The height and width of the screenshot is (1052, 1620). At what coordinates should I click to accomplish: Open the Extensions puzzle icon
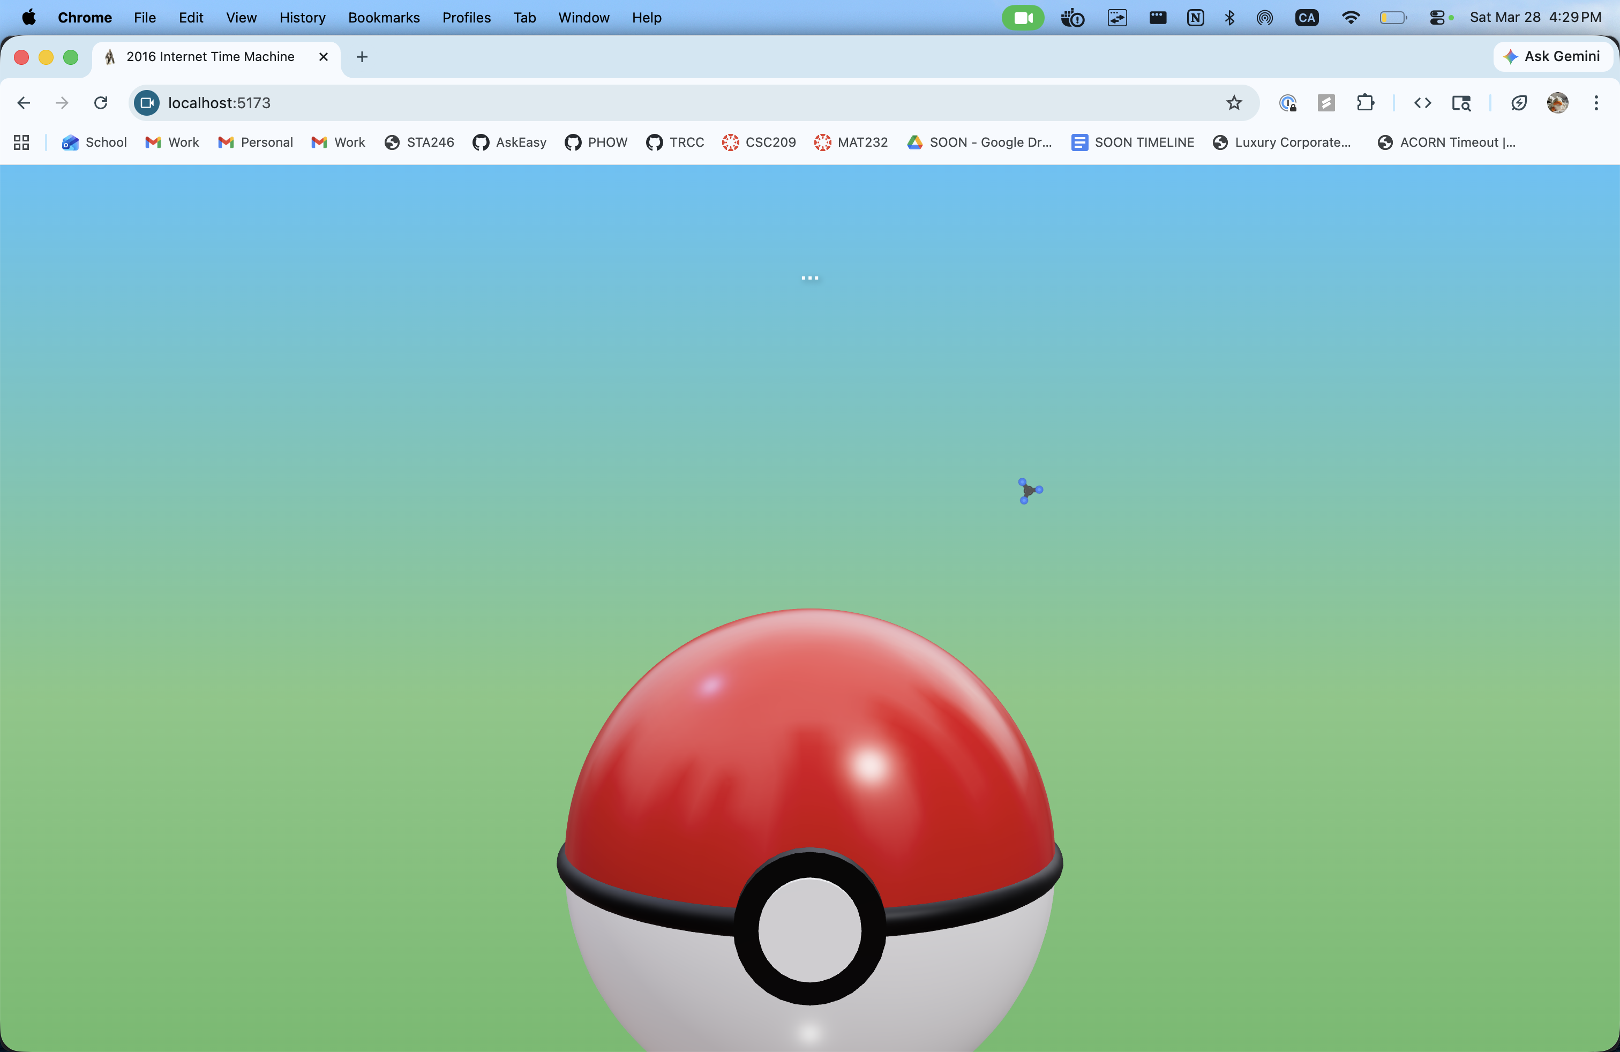coord(1365,103)
